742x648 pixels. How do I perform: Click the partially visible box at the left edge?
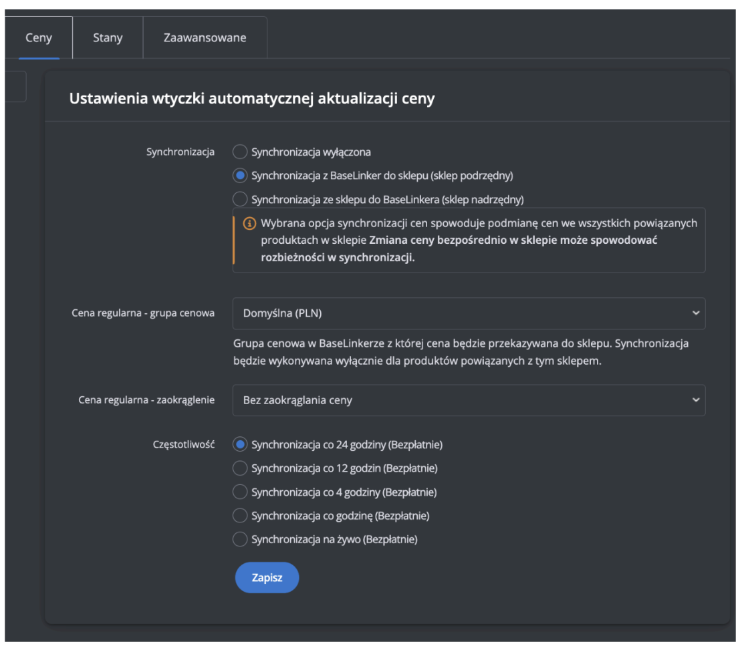(15, 87)
